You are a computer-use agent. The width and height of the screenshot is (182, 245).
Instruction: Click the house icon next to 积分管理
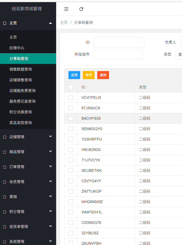[x=5, y=212]
